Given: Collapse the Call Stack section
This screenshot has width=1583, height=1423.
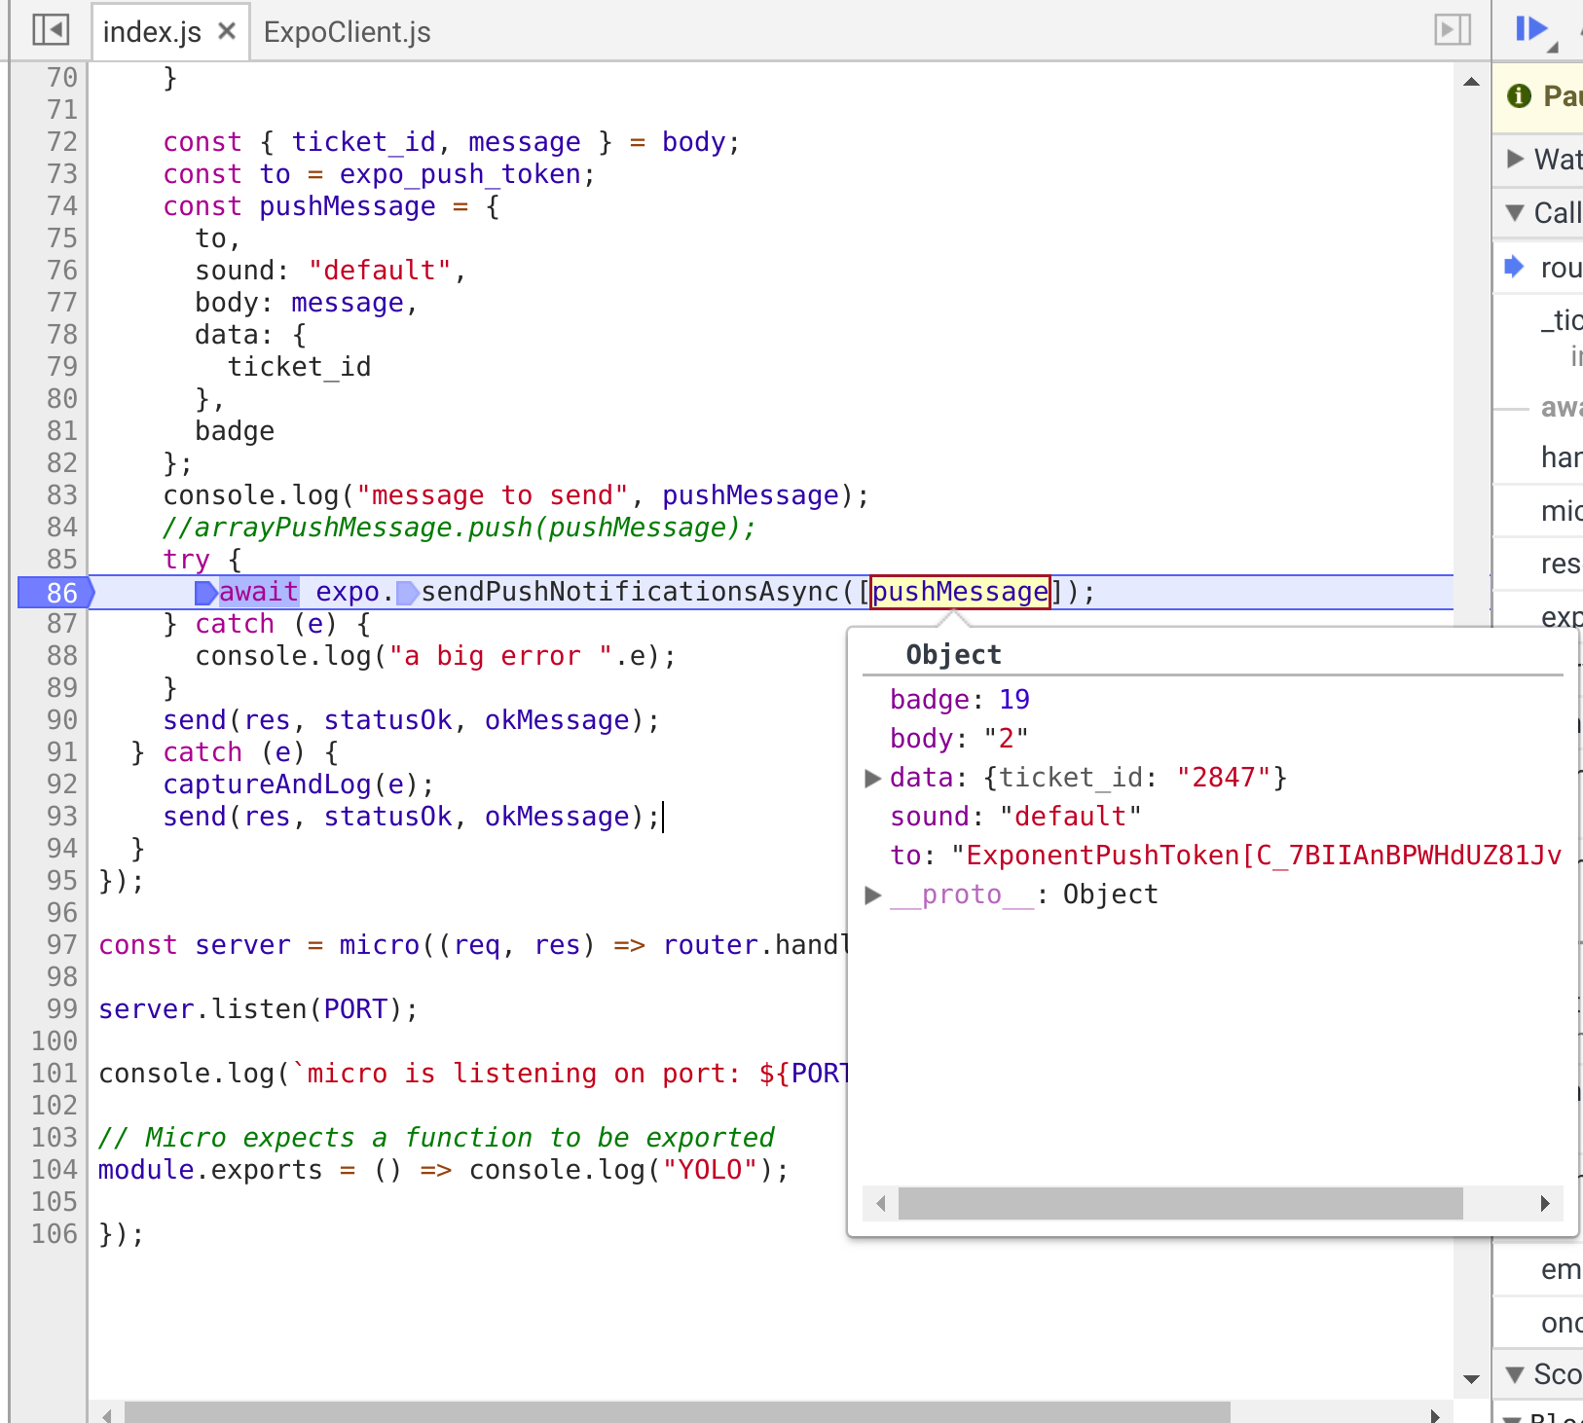Looking at the screenshot, I should click(x=1515, y=212).
